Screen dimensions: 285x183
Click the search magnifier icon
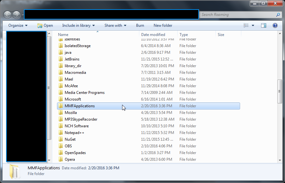click(278, 15)
